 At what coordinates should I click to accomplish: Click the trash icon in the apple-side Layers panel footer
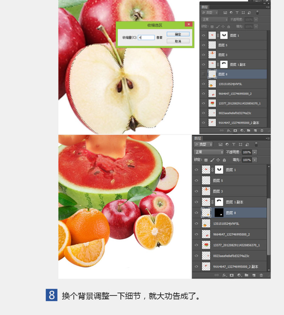(262, 131)
